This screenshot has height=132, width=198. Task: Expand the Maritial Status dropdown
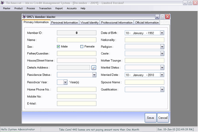(162, 68)
